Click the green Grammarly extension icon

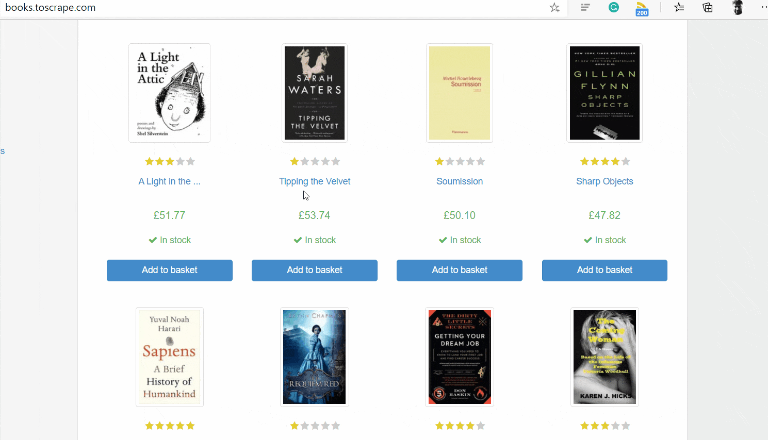pyautogui.click(x=613, y=7)
